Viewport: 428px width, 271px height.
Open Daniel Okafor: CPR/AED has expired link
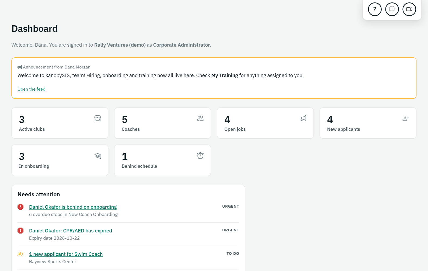coord(71,231)
